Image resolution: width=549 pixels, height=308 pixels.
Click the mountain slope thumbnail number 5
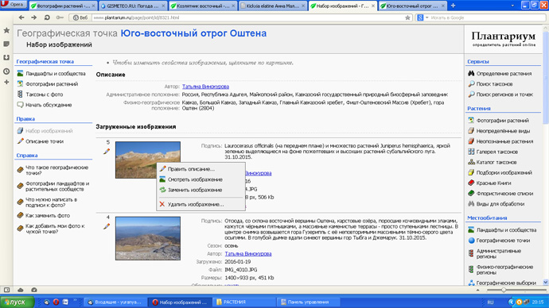148,160
